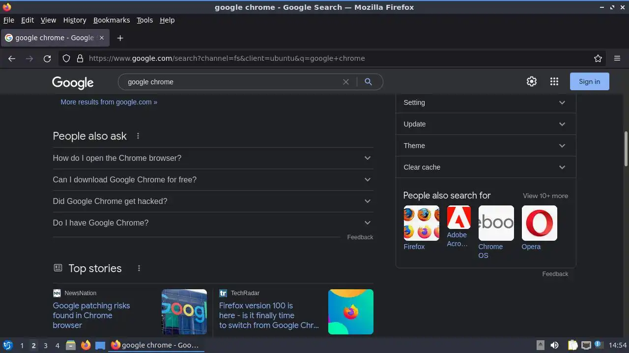Image resolution: width=629 pixels, height=353 pixels.
Task: Close the google chrome tab
Action: tap(102, 38)
